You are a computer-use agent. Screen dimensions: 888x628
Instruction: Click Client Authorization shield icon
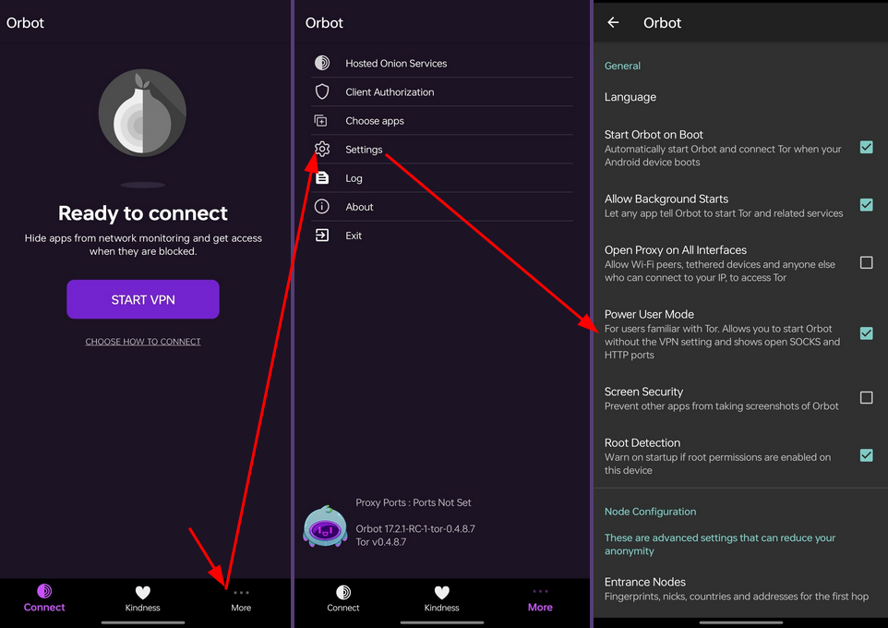322,91
